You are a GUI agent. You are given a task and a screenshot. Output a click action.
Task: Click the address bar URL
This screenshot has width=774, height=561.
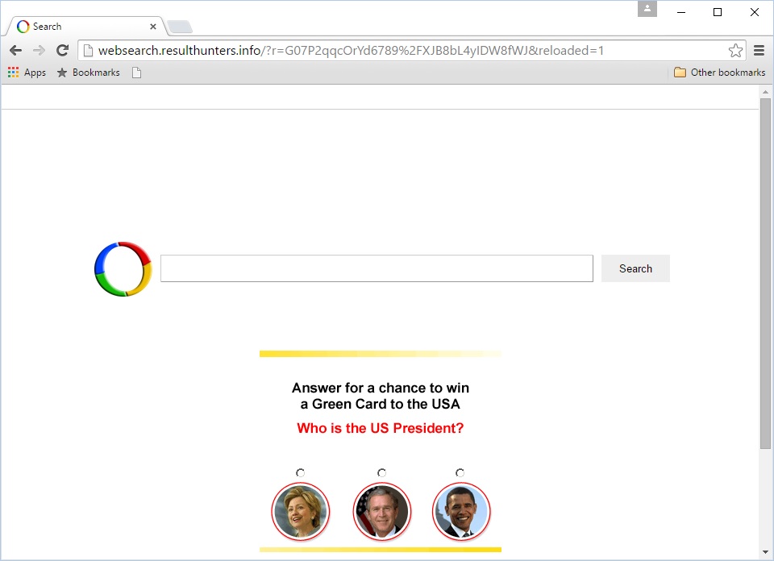click(351, 50)
